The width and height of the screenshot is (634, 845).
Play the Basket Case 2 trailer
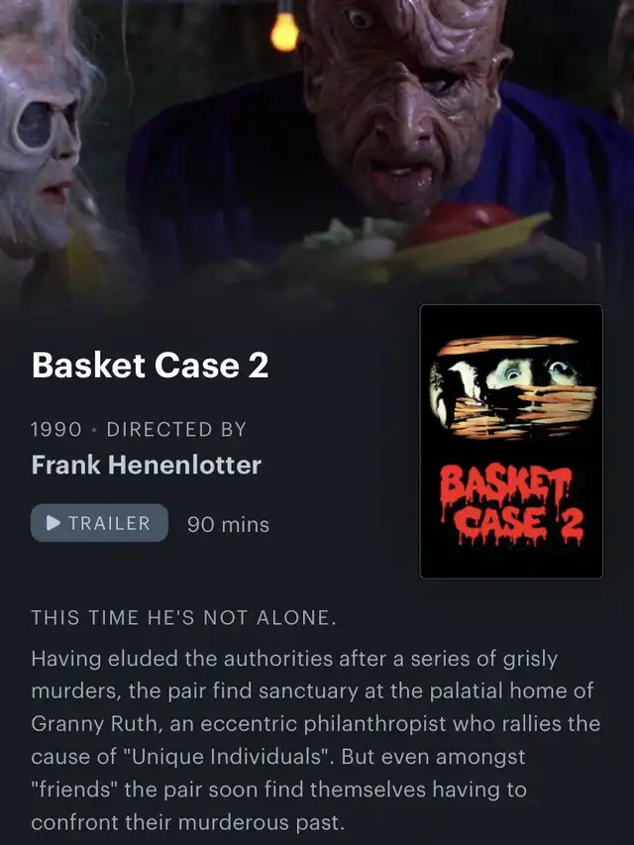pyautogui.click(x=99, y=523)
